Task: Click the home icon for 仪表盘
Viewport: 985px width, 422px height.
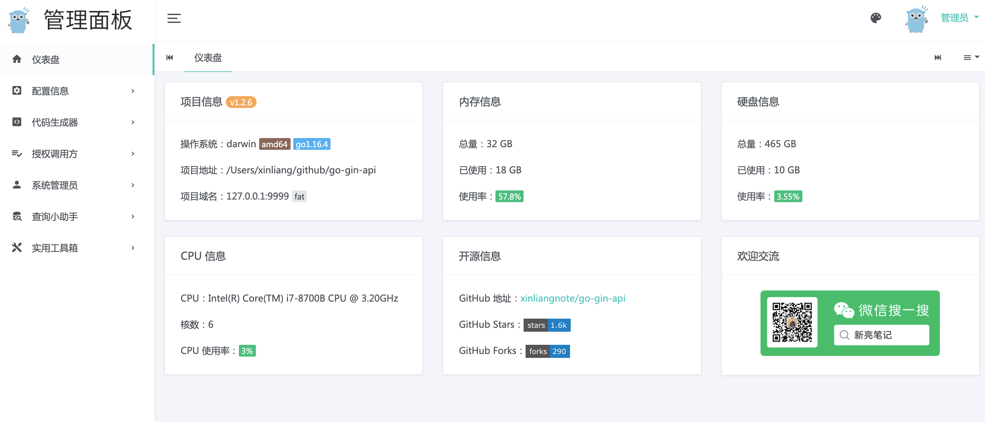Action: pos(17,59)
